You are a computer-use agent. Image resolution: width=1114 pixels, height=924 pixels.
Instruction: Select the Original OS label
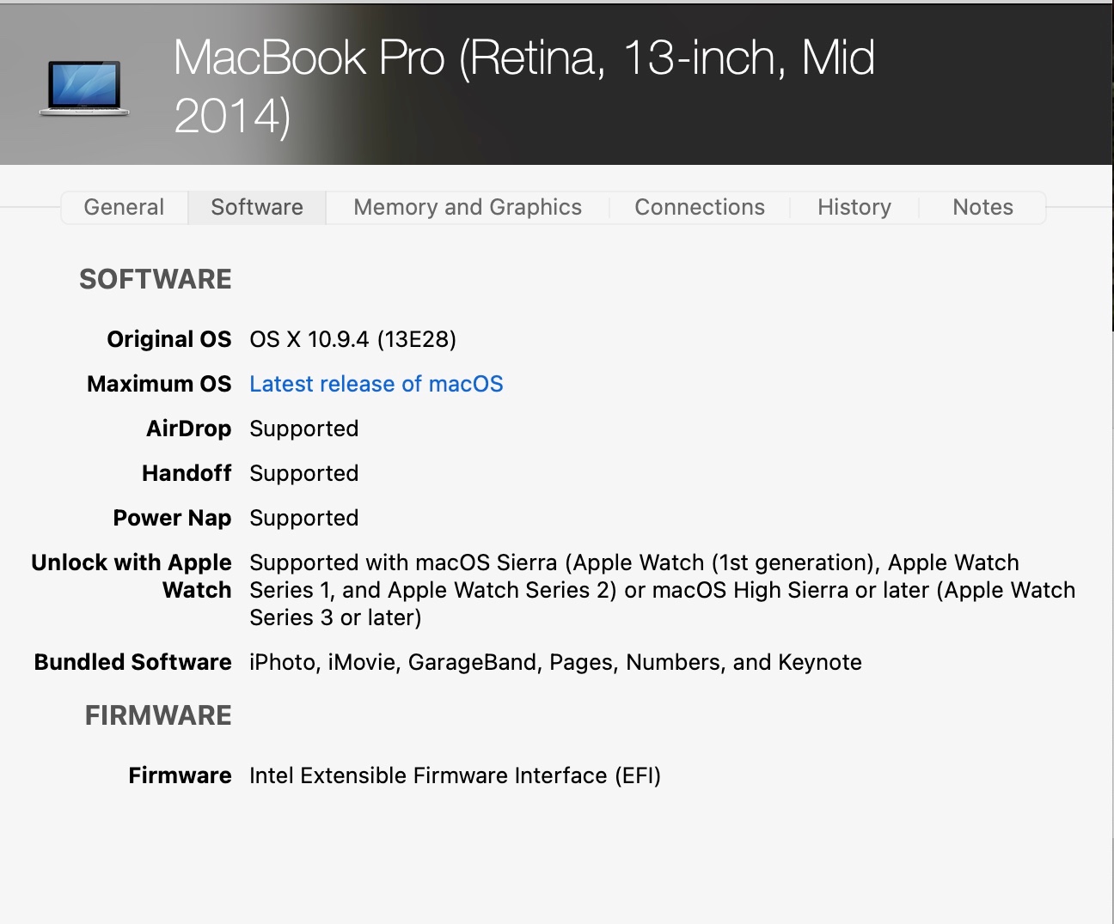click(169, 339)
